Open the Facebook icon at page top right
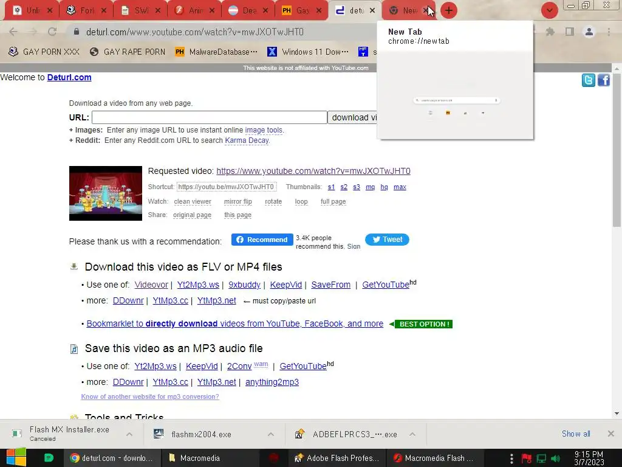Image resolution: width=622 pixels, height=467 pixels. click(x=603, y=80)
